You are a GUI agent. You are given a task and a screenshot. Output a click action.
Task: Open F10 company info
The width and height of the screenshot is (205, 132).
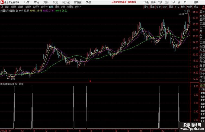point(177,7)
